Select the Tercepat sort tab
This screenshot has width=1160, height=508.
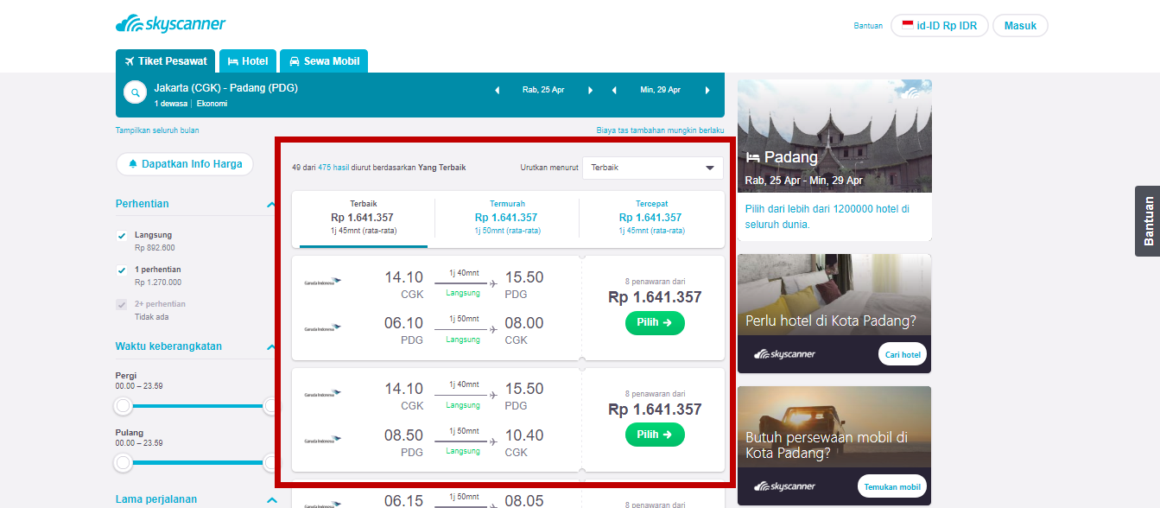click(651, 219)
